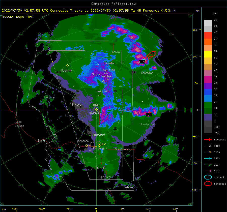Click the 6.9 storm top label near Stettler
The height and width of the screenshot is (212, 227).
[142, 62]
